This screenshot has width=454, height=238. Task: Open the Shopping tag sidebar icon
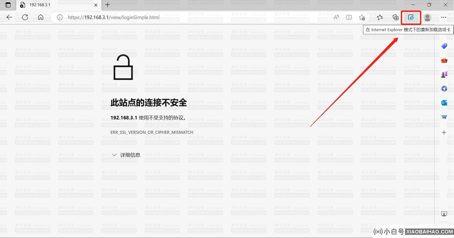click(x=444, y=46)
